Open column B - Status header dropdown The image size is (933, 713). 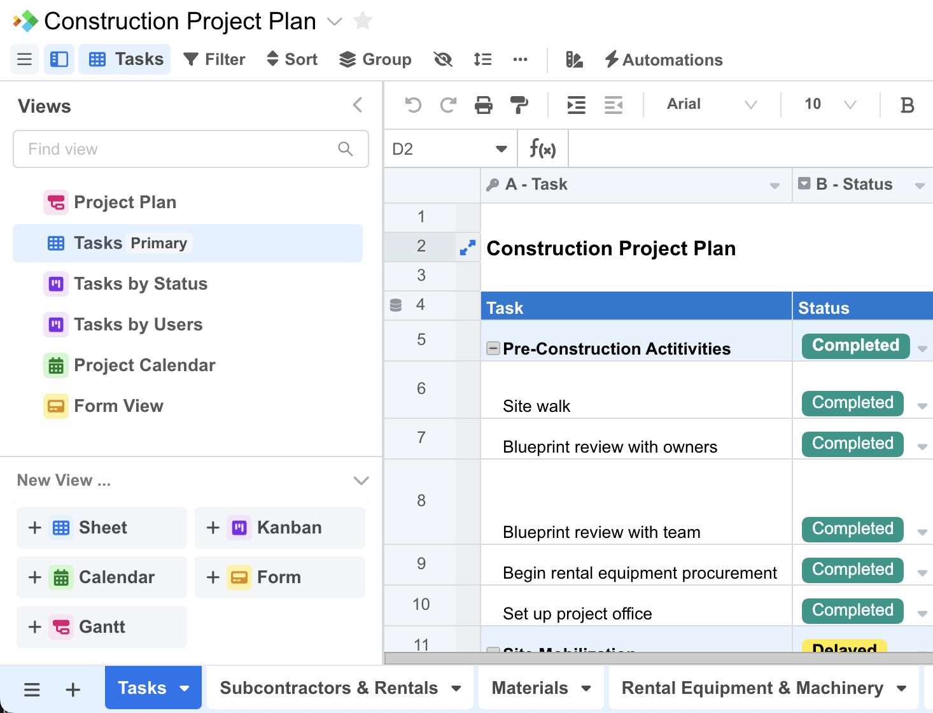[920, 185]
